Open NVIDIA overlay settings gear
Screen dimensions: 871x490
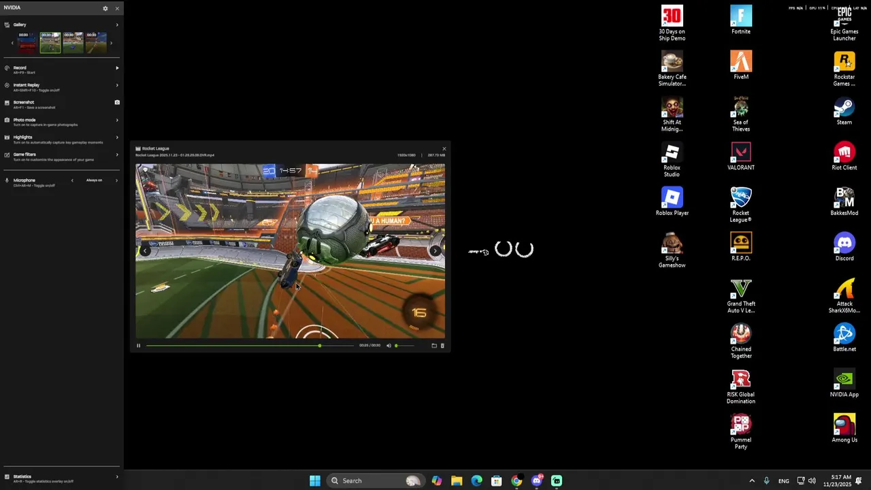(x=105, y=8)
